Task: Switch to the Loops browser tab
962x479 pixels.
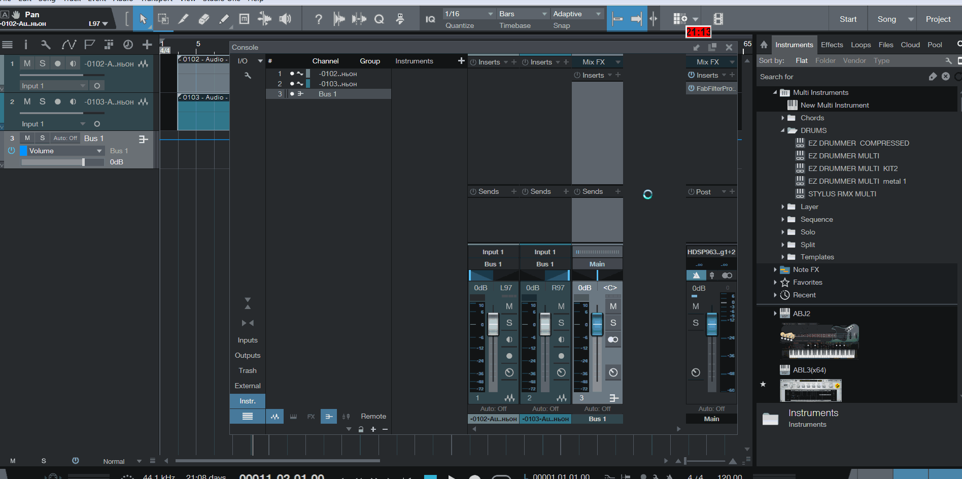Action: 861,45
